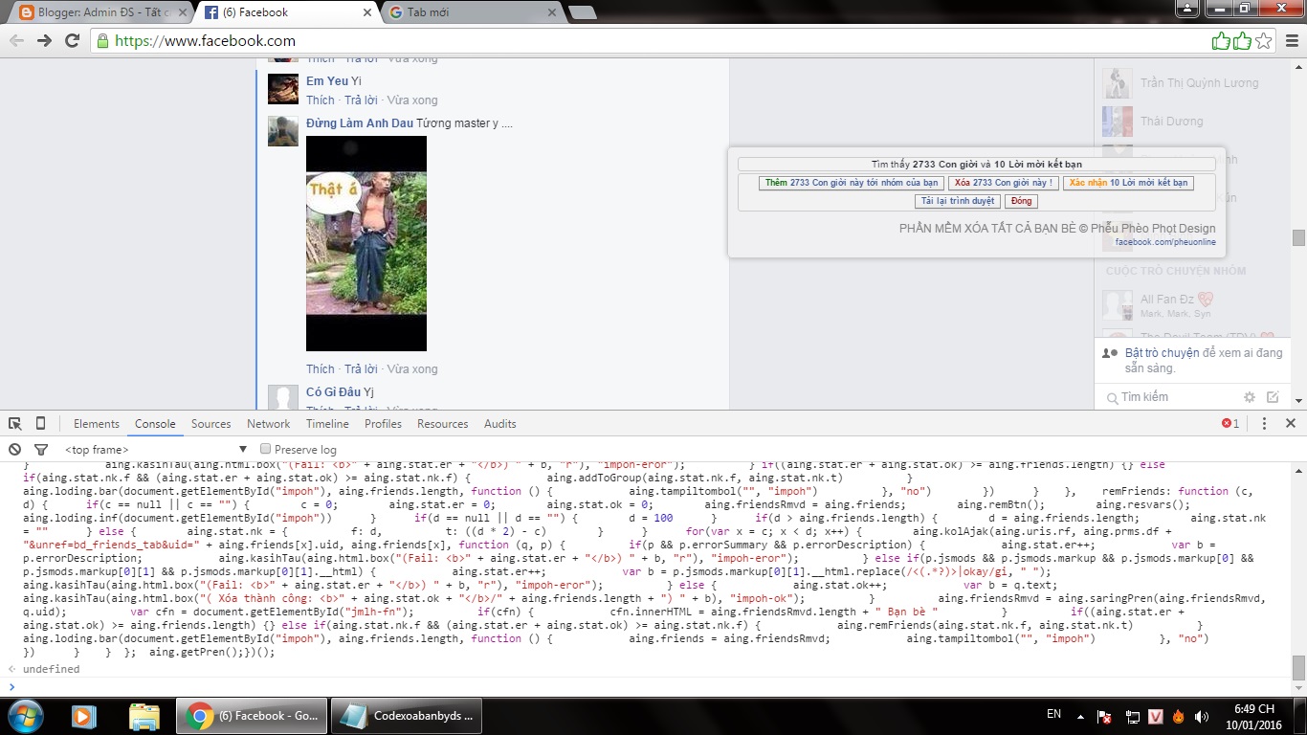Click the Windows Start button
The width and height of the screenshot is (1307, 735).
click(25, 715)
